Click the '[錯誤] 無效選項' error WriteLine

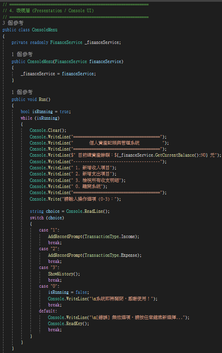(119, 317)
